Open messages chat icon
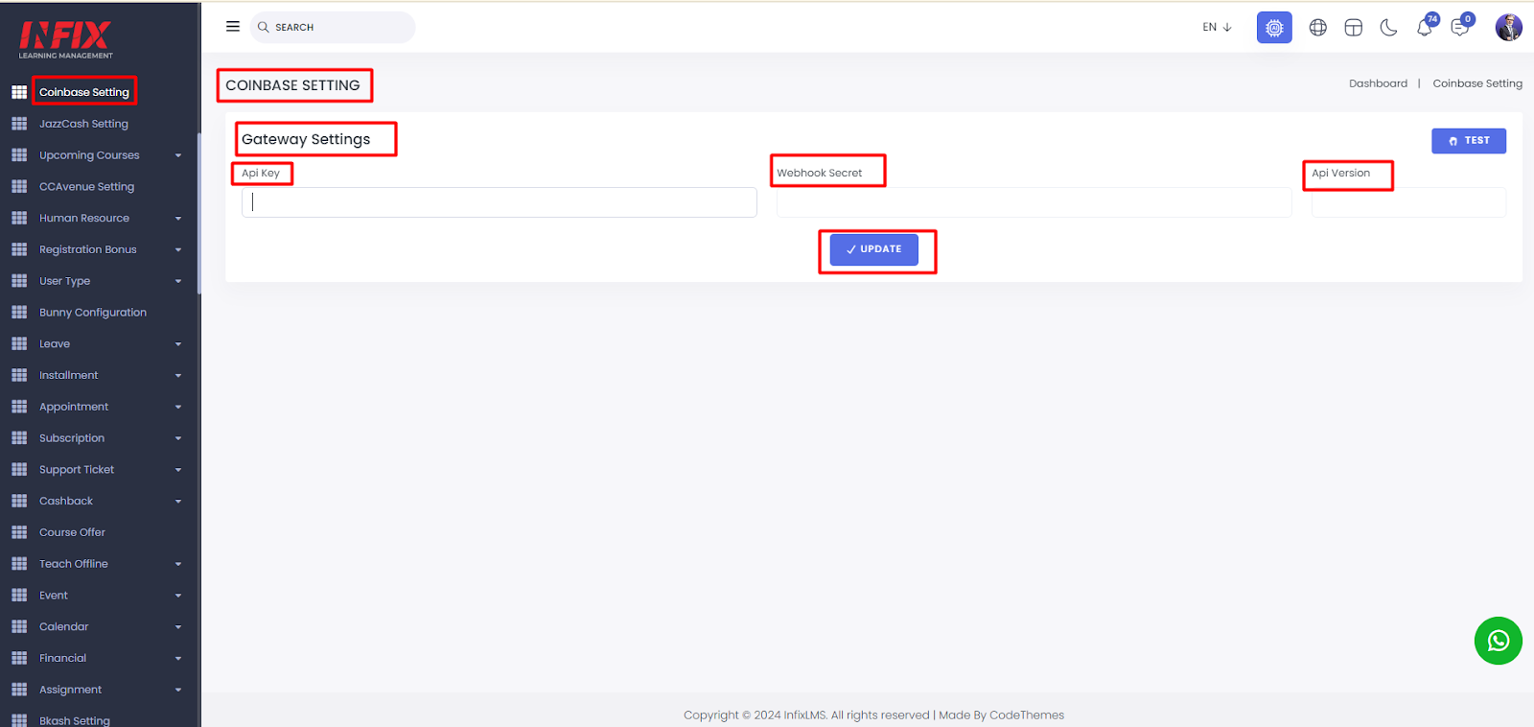 click(1460, 27)
